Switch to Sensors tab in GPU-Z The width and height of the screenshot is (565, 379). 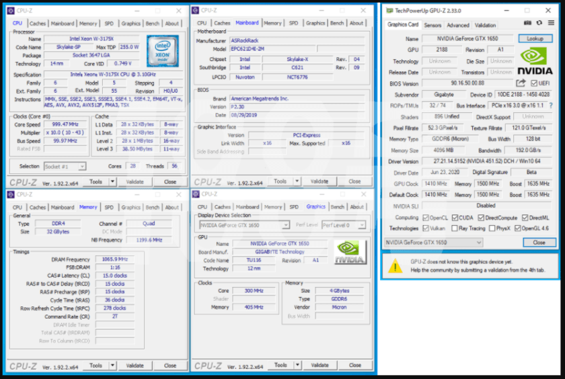(x=432, y=25)
